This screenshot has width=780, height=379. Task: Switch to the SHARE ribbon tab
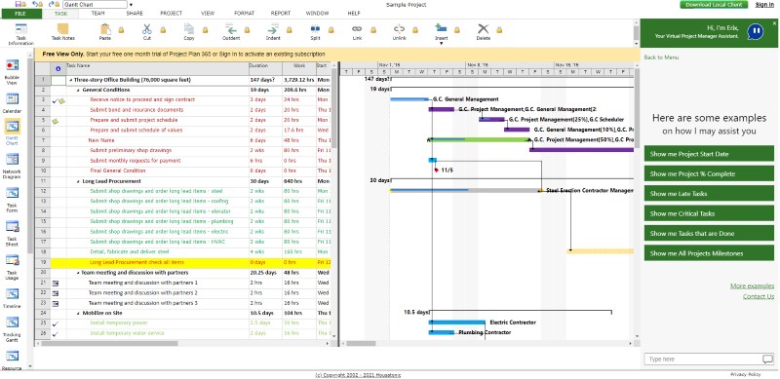click(x=135, y=14)
